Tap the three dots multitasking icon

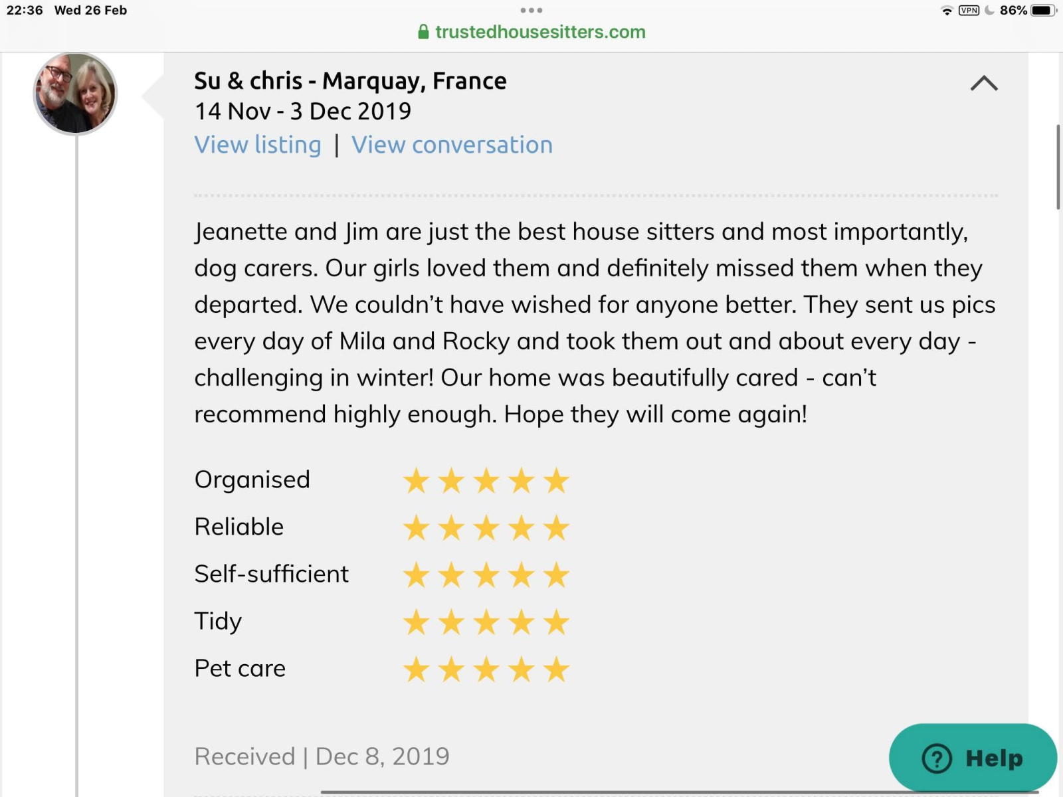point(531,11)
